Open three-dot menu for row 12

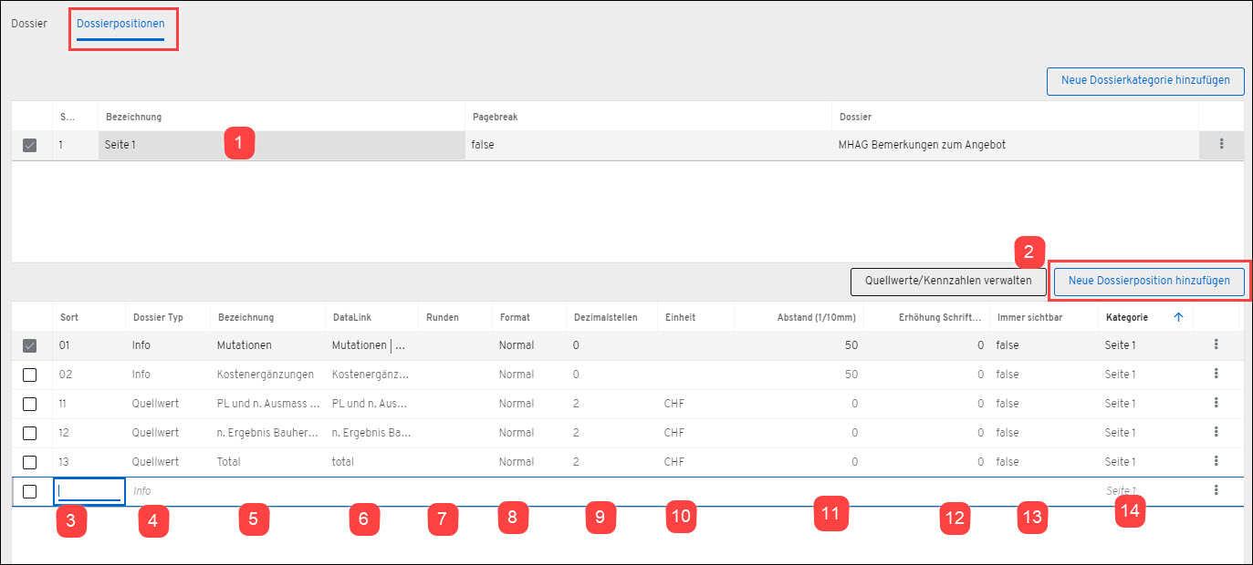pos(1216,432)
